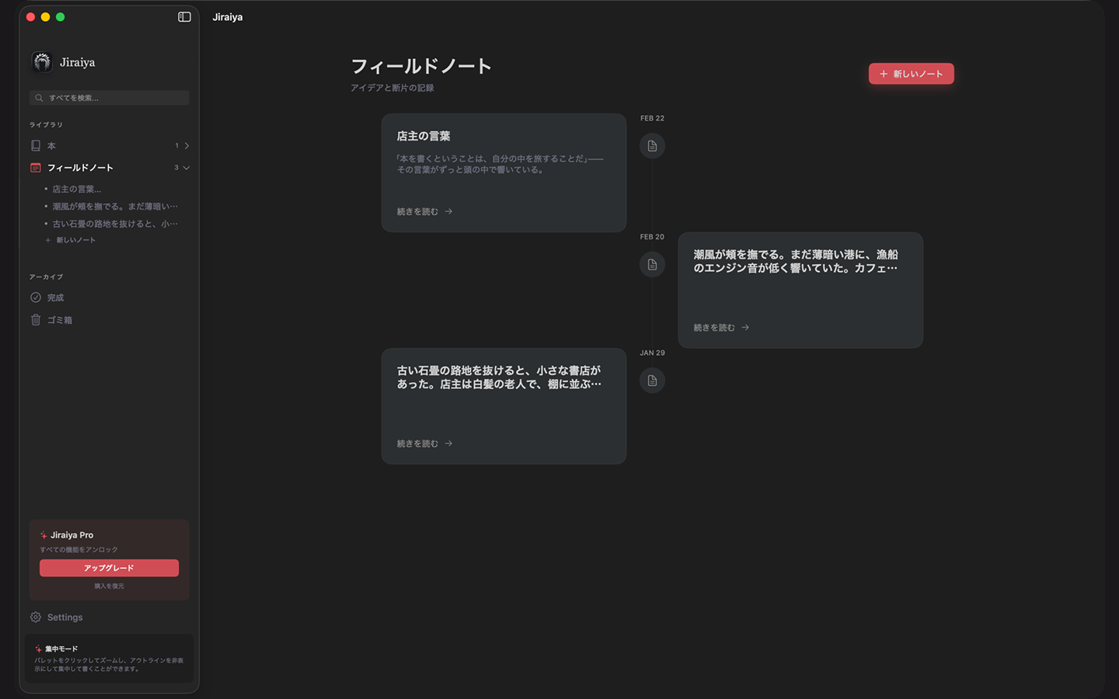Click the FEB 20 timeline document icon

[x=652, y=265]
